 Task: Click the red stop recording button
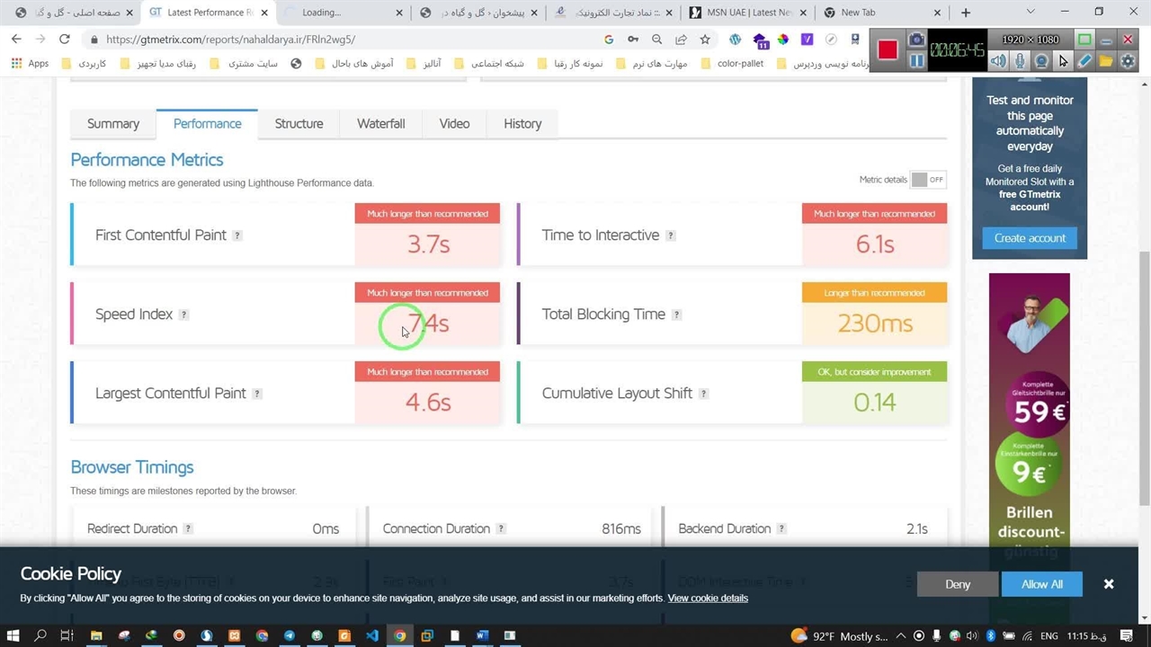pyautogui.click(x=888, y=49)
